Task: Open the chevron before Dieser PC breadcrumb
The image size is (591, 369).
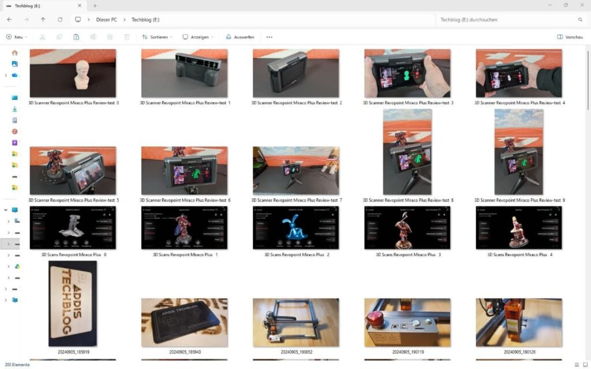Action: [88, 20]
